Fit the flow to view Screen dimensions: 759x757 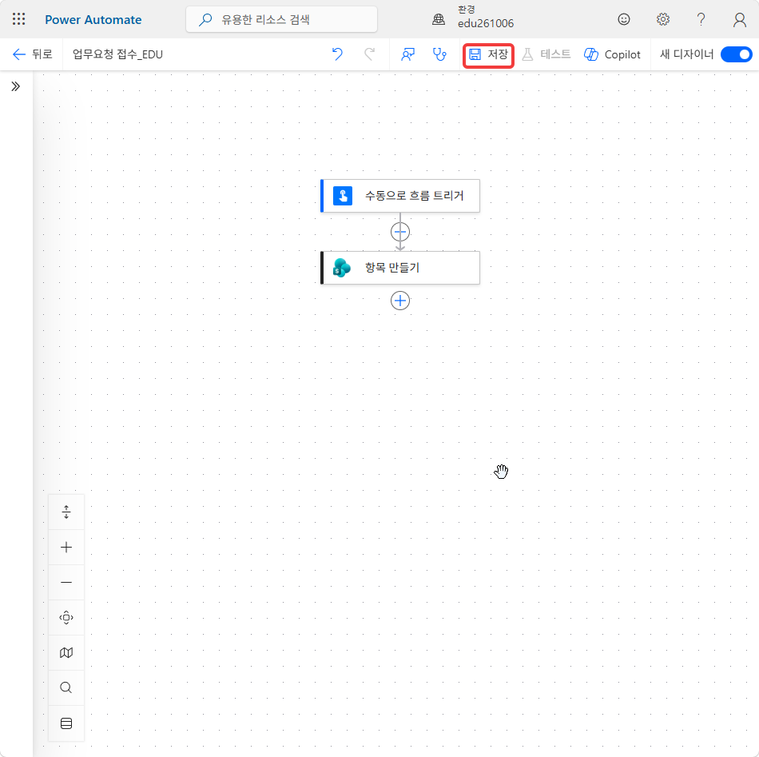pos(66,618)
